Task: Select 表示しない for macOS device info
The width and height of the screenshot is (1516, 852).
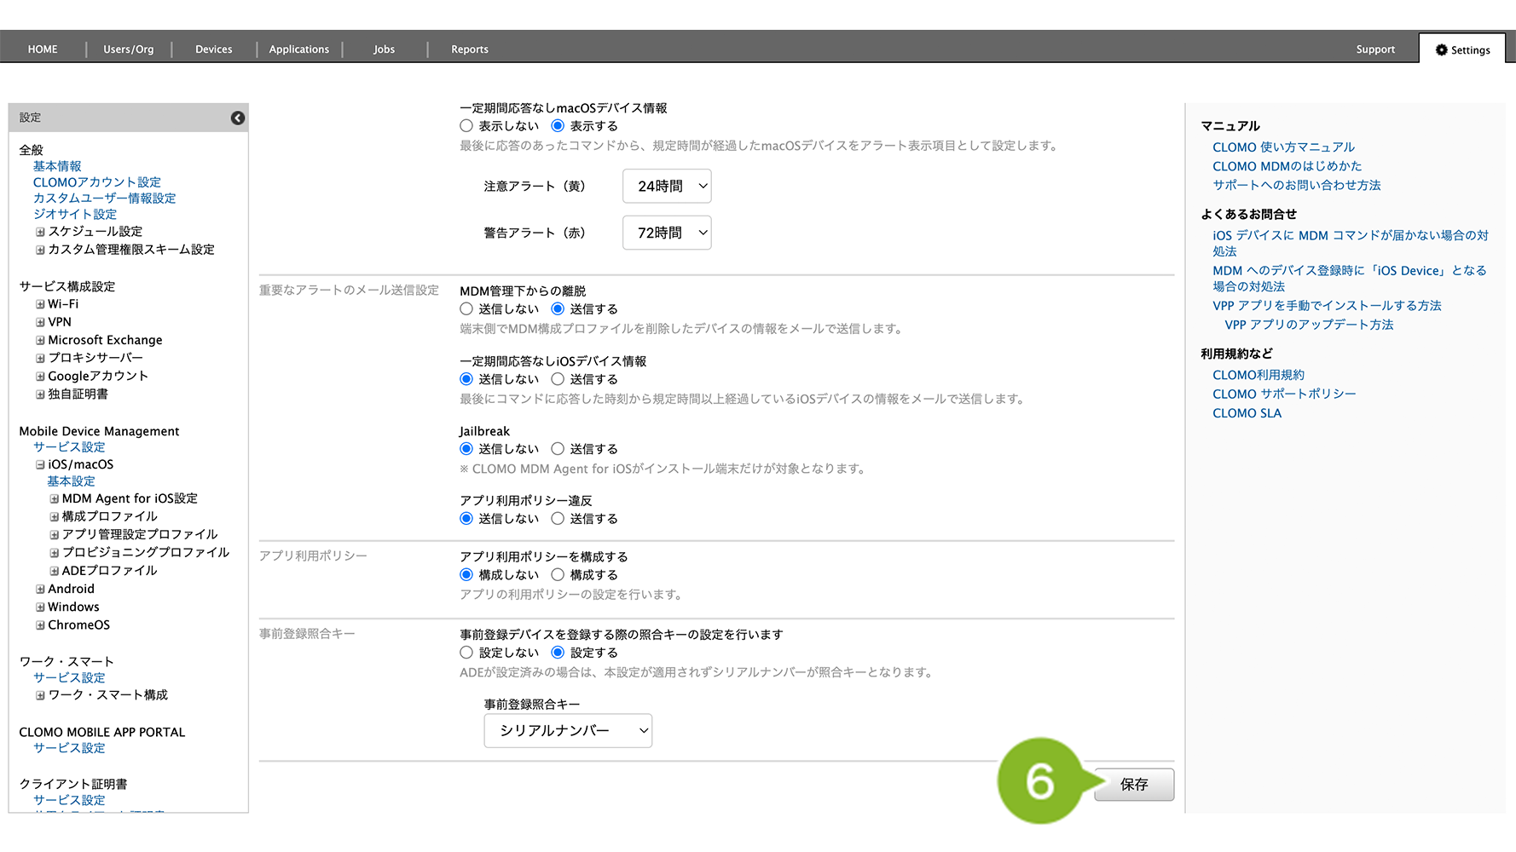Action: pos(466,126)
